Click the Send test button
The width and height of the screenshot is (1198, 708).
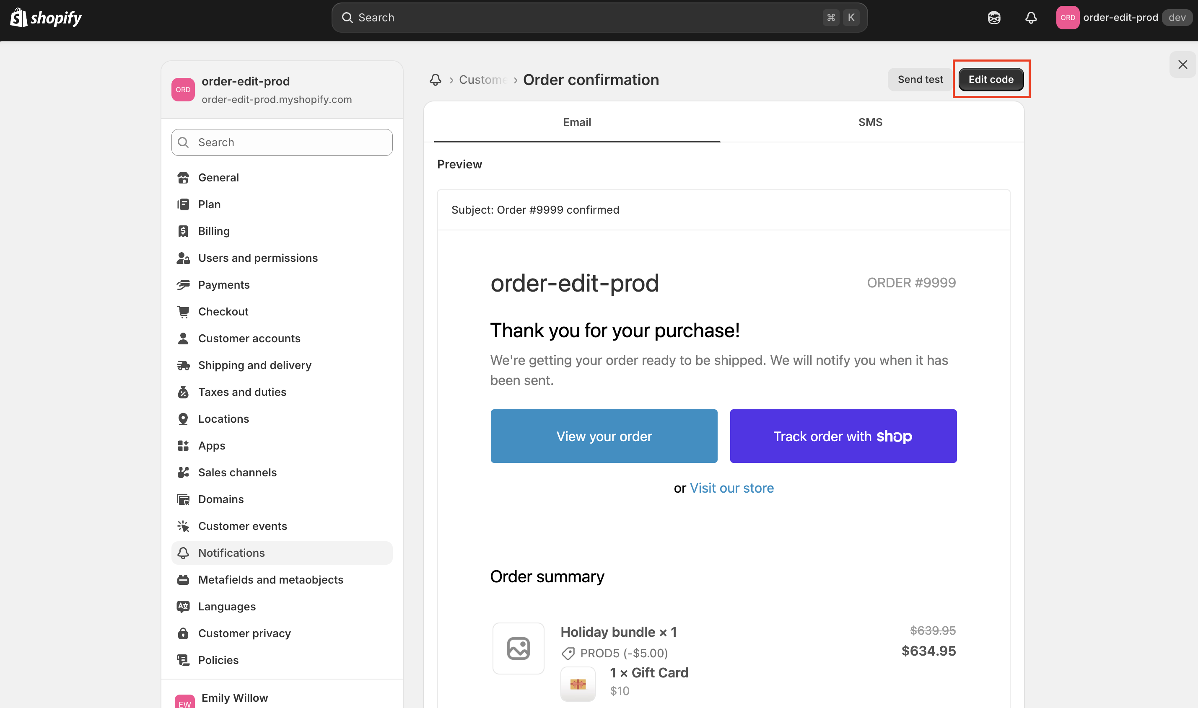pyautogui.click(x=920, y=80)
